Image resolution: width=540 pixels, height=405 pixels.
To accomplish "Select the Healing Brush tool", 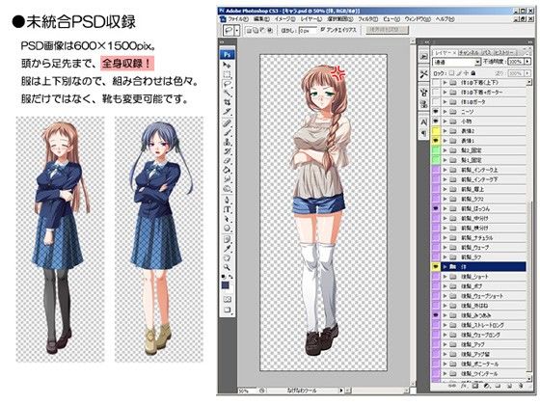I will 227,123.
